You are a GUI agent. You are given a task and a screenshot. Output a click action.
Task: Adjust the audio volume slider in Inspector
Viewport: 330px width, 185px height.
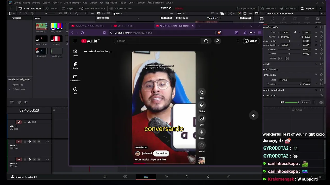(x=292, y=102)
